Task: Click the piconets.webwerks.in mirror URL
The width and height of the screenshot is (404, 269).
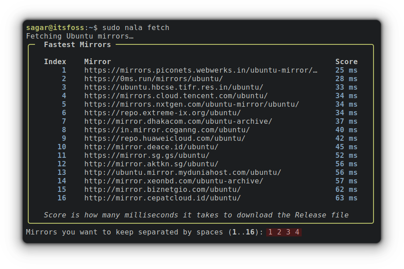Action: [x=201, y=70]
